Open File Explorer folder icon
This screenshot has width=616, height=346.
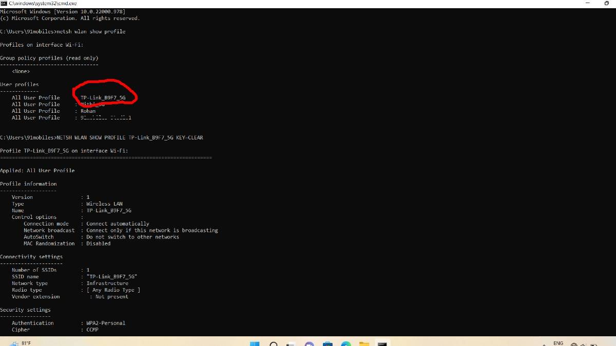[x=364, y=344]
